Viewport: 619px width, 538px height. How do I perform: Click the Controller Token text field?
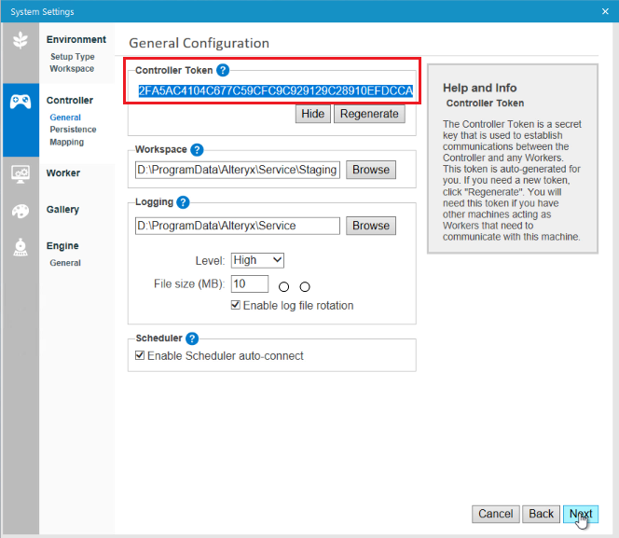tap(275, 90)
